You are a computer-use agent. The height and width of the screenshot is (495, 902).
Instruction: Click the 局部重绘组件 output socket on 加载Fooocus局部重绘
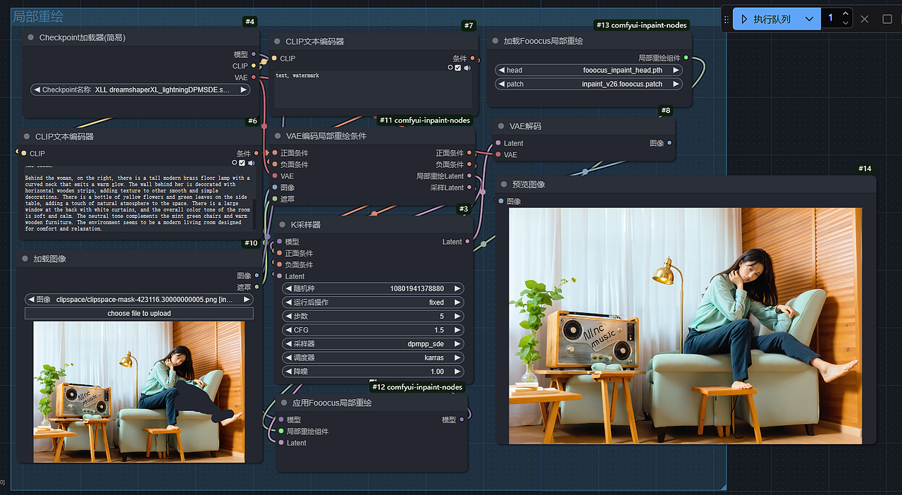(x=686, y=58)
